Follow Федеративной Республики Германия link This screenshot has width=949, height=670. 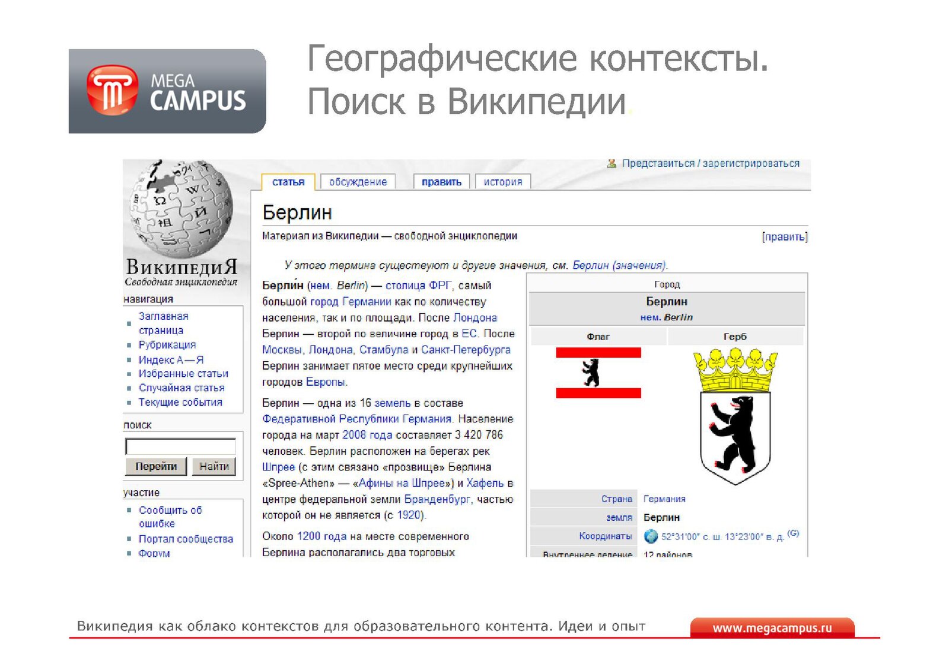(357, 419)
